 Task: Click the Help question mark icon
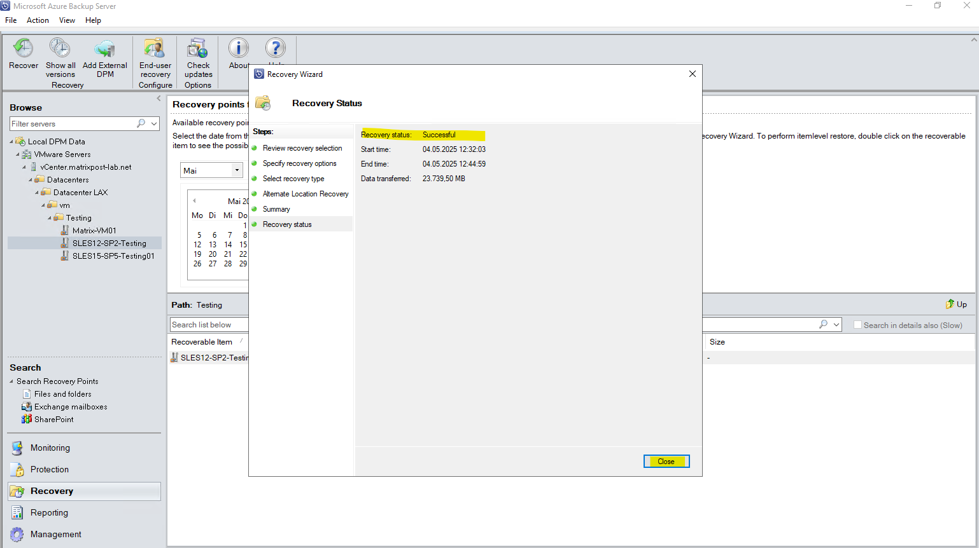276,48
